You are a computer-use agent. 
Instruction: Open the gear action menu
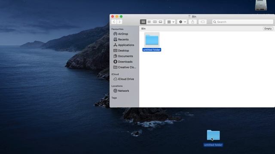[x=182, y=22]
